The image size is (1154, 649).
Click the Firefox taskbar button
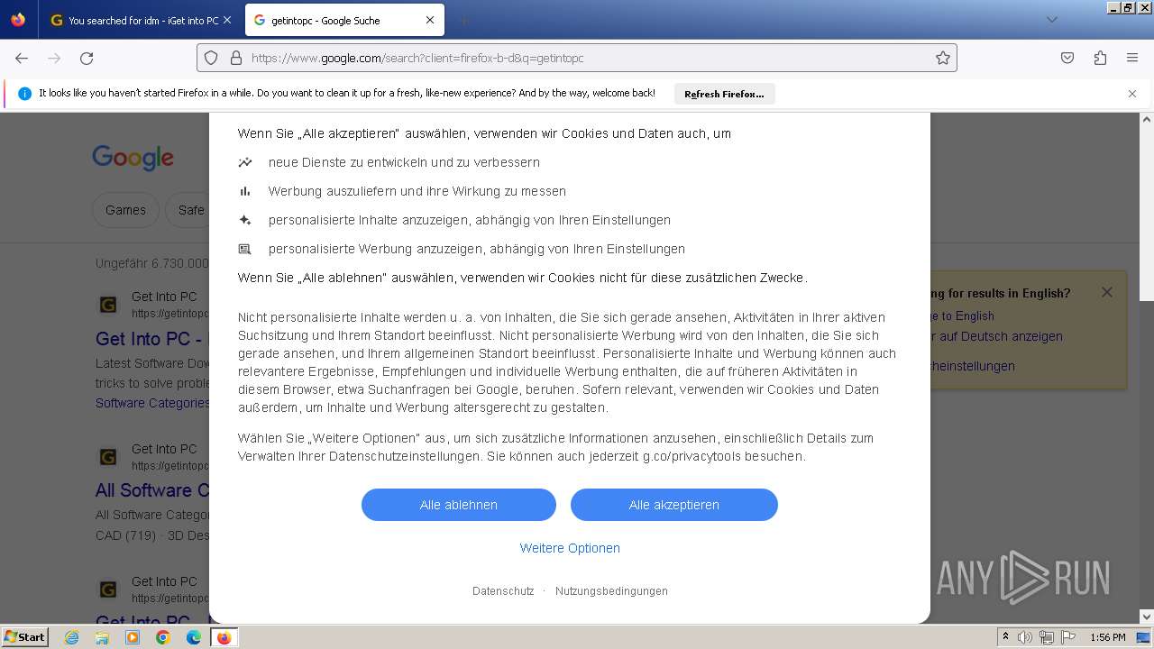[224, 637]
